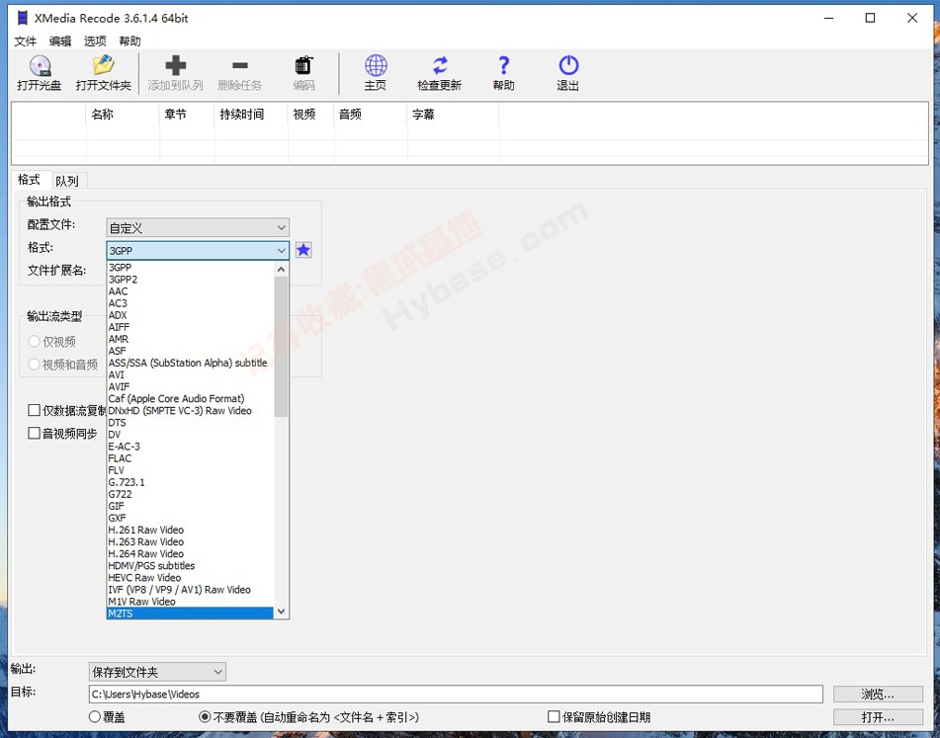The image size is (940, 738).
Task: Open the 编辑 menu
Action: (60, 41)
